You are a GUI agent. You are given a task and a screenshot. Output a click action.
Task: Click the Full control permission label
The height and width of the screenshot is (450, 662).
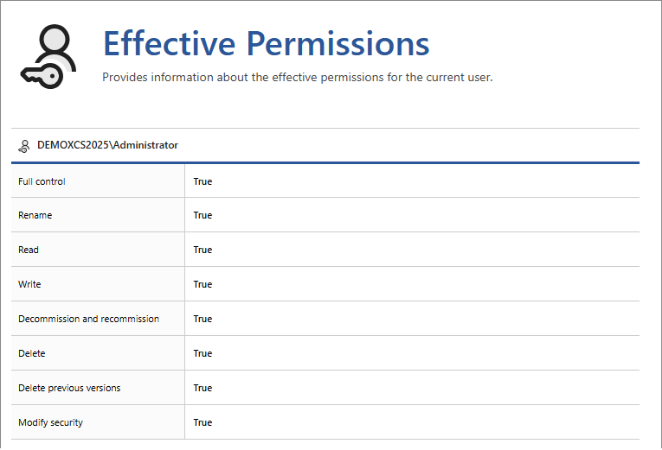point(42,181)
